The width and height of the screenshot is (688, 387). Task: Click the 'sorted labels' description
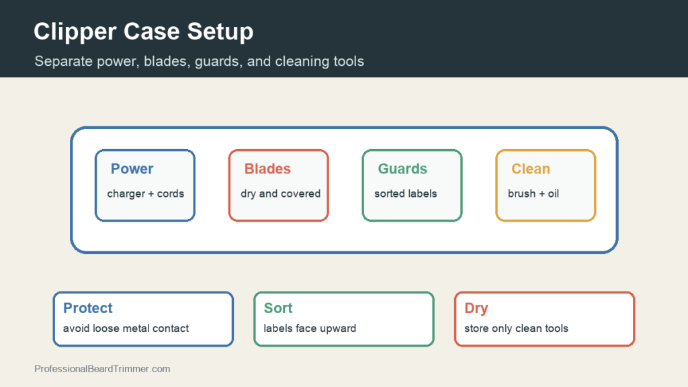coord(405,193)
